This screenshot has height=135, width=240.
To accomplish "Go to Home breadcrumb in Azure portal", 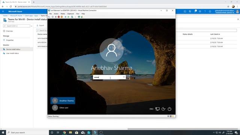I will [5, 16].
